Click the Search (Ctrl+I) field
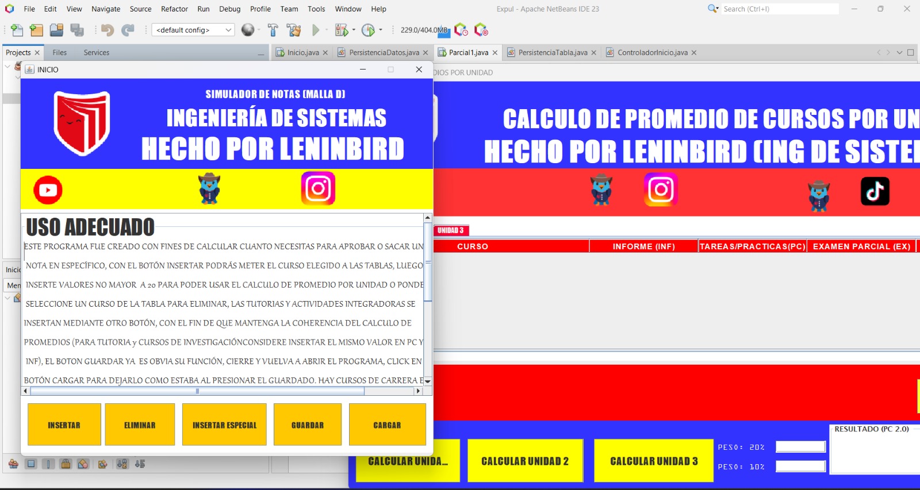The height and width of the screenshot is (490, 920). pyautogui.click(x=780, y=9)
